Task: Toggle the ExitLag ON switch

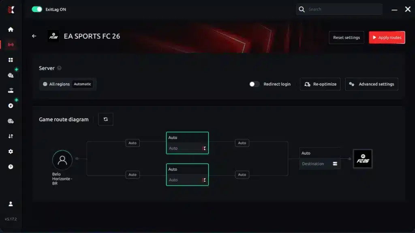Action: (37, 9)
